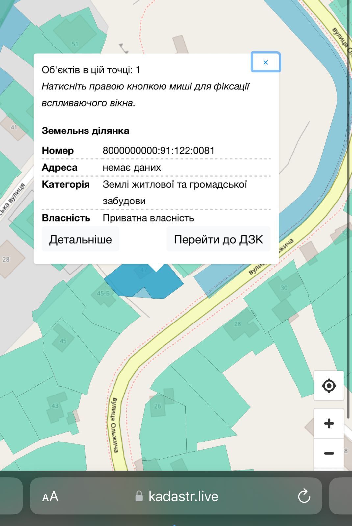This screenshot has width=352, height=526.
Task: Reload the kadastr.live page
Action: pyautogui.click(x=304, y=496)
